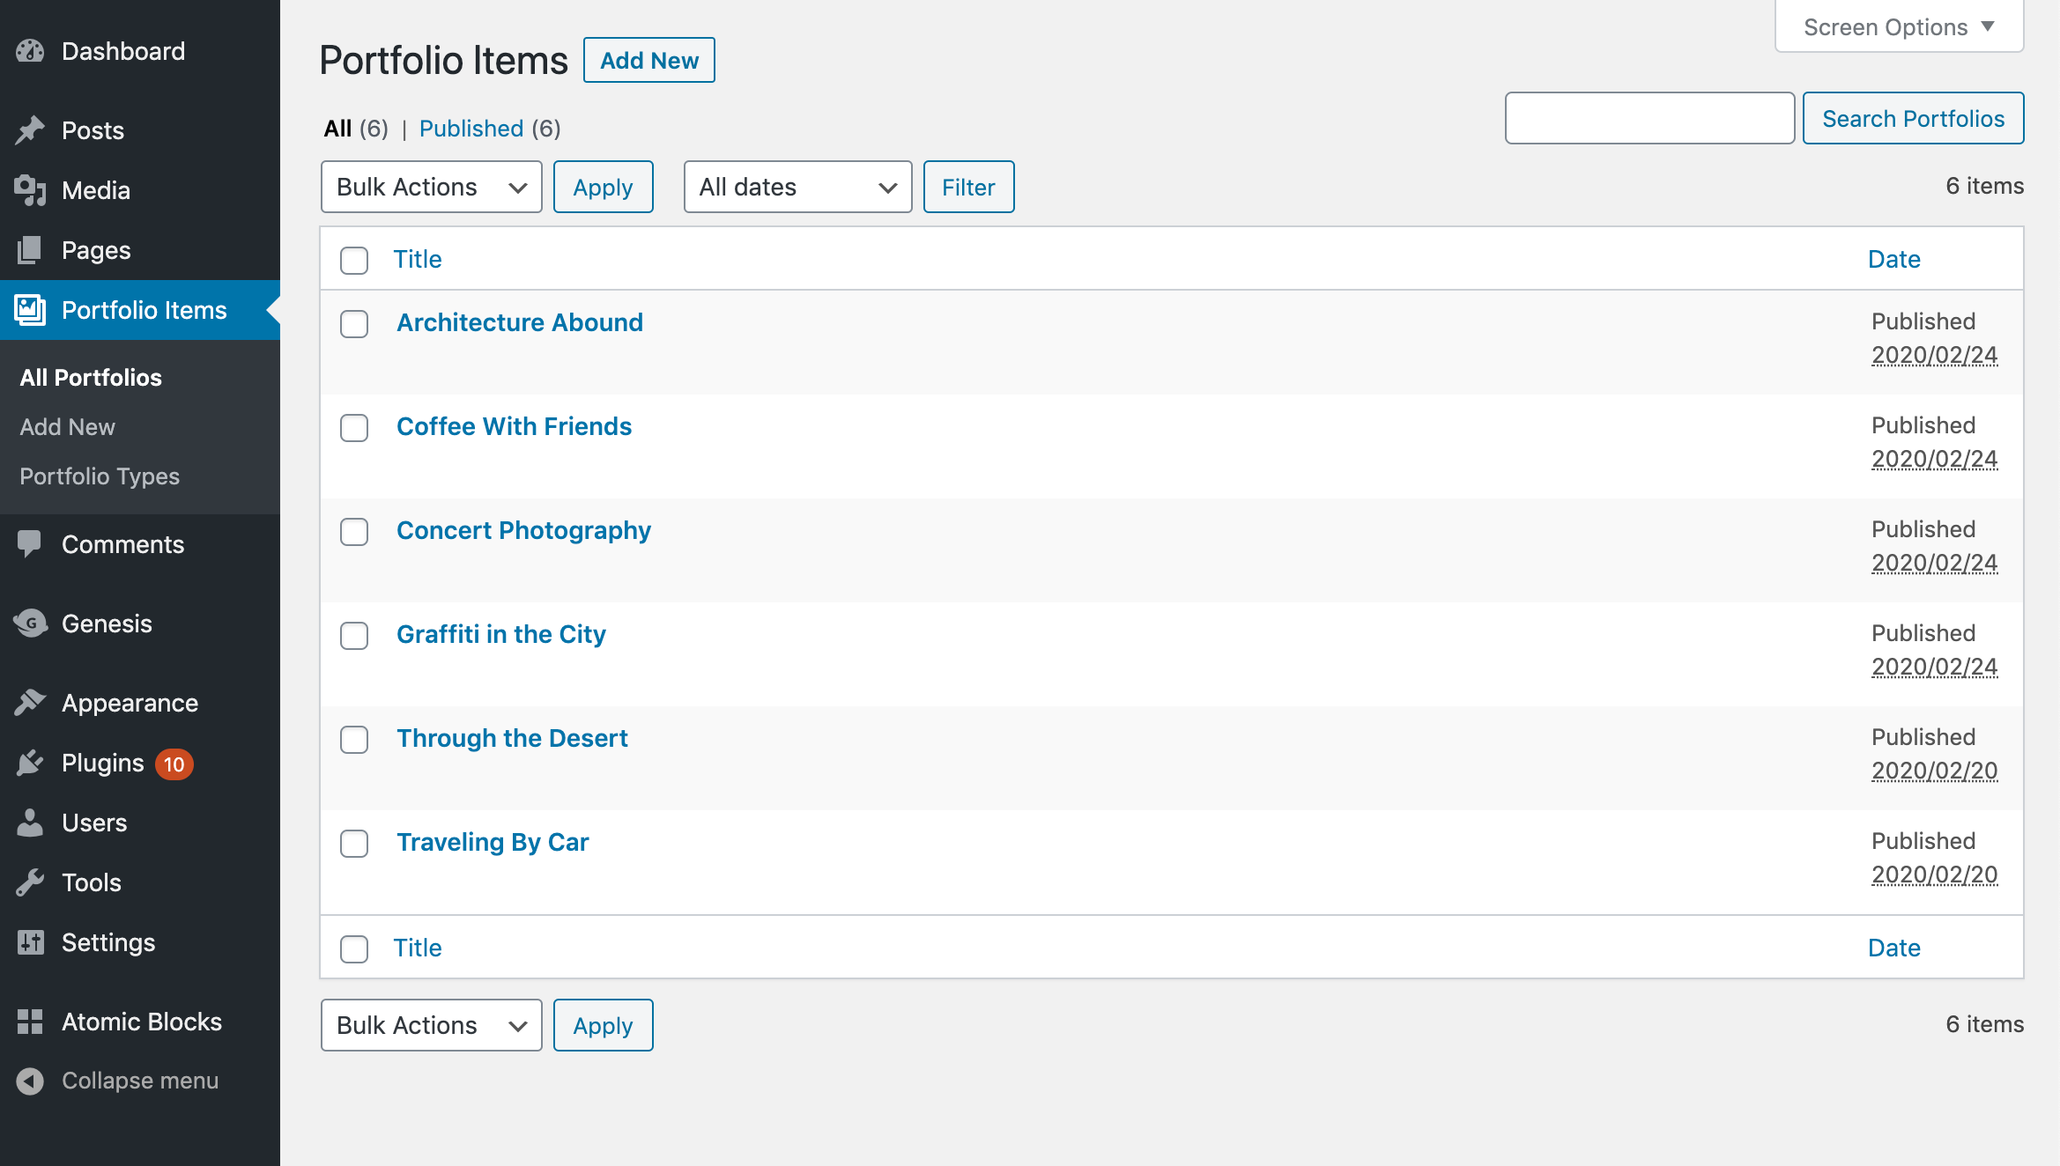
Task: Click the Genesis logo icon
Action: pos(30,624)
